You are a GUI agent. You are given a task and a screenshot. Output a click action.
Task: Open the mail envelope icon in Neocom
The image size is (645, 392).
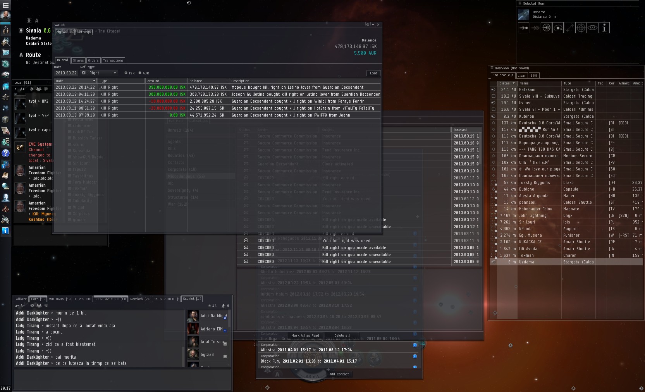pyautogui.click(x=5, y=52)
